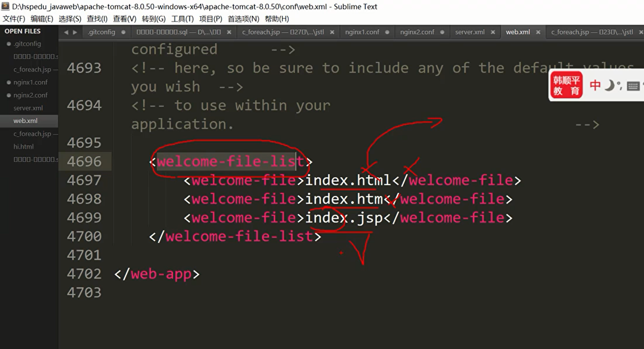Toggle the IME punctuation mode icon
644x349 pixels.
tap(619, 86)
